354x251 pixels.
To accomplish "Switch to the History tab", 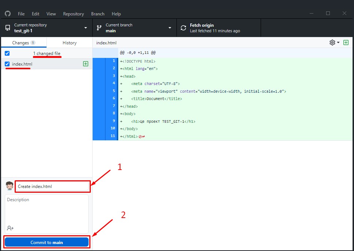I will tap(70, 43).
